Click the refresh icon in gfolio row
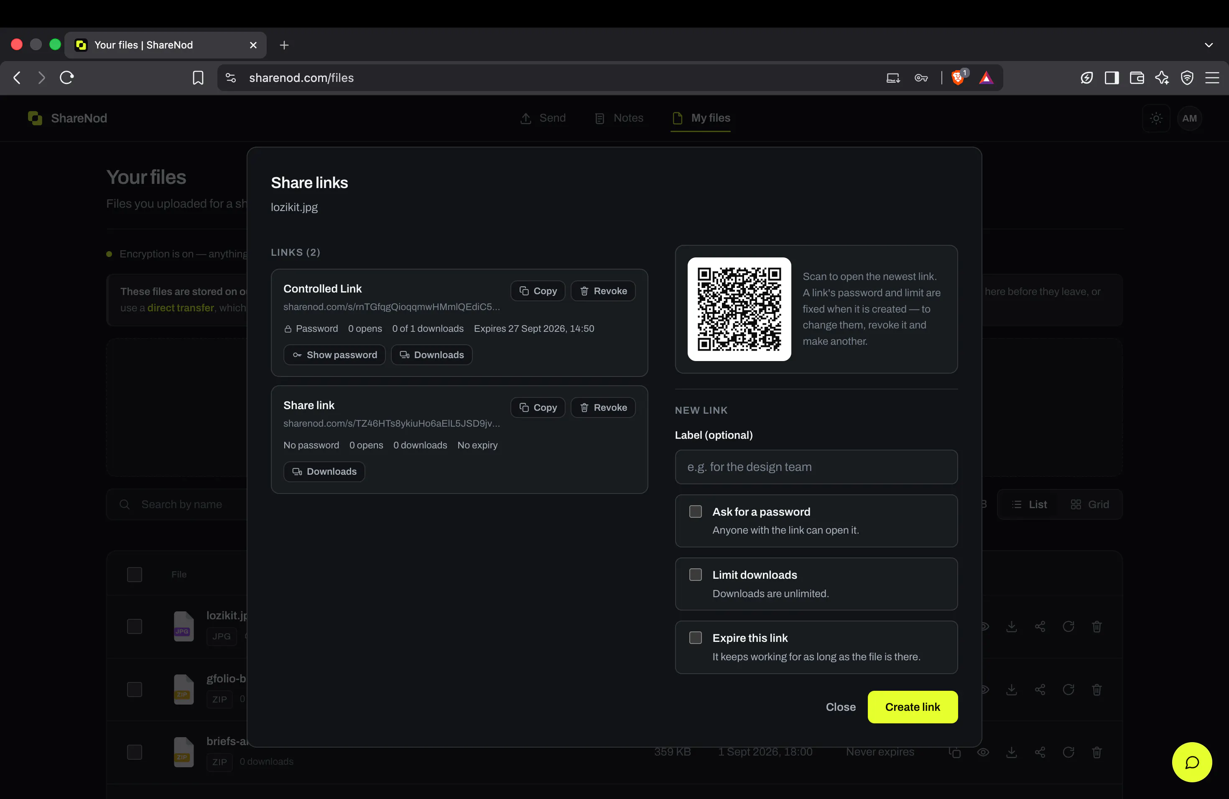 click(x=1068, y=689)
